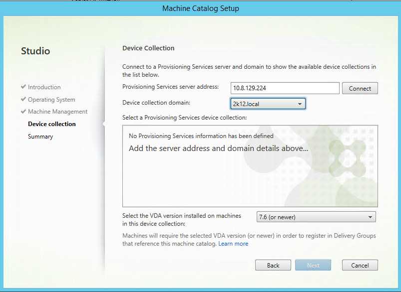
Task: Click the Connect button
Action: (360, 88)
